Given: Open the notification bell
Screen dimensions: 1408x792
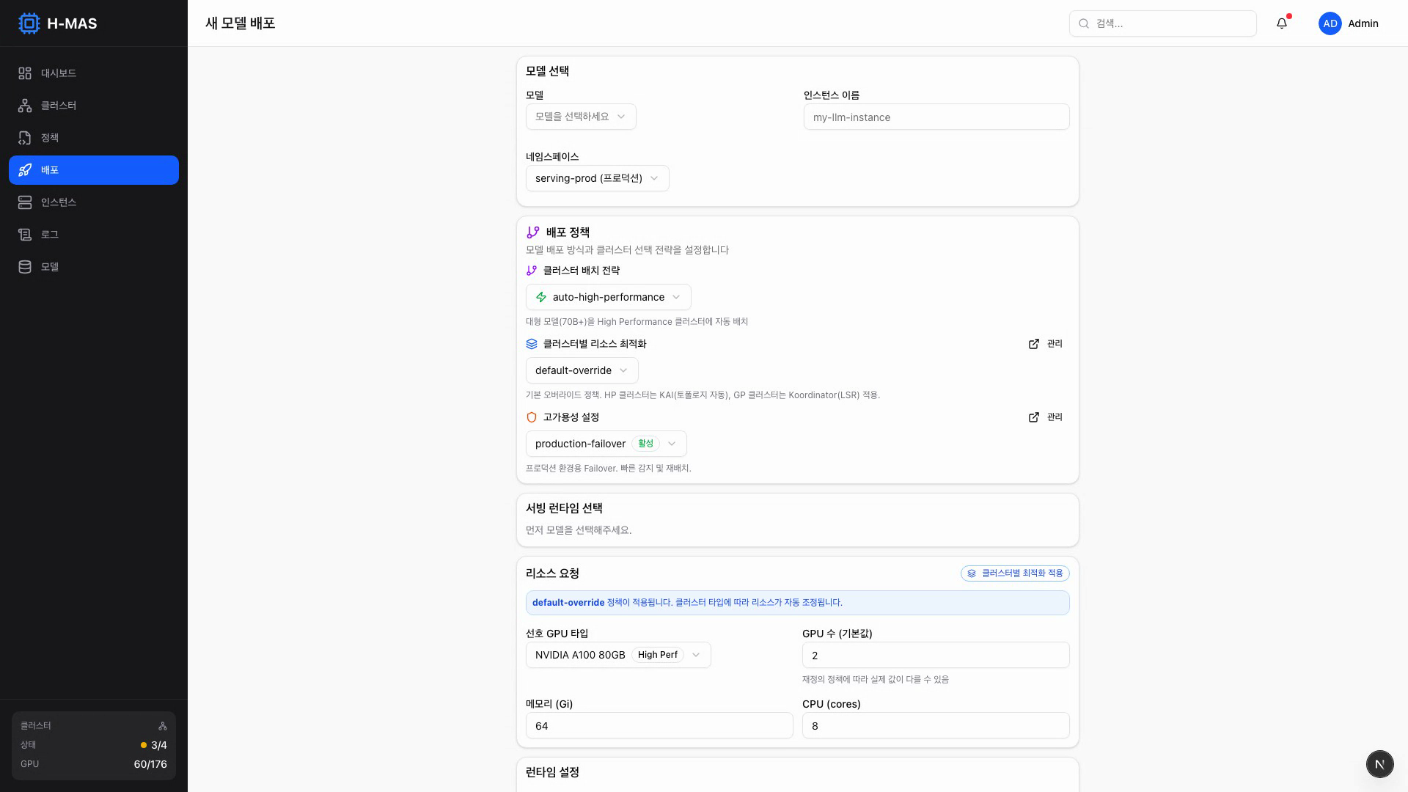Looking at the screenshot, I should 1282,23.
